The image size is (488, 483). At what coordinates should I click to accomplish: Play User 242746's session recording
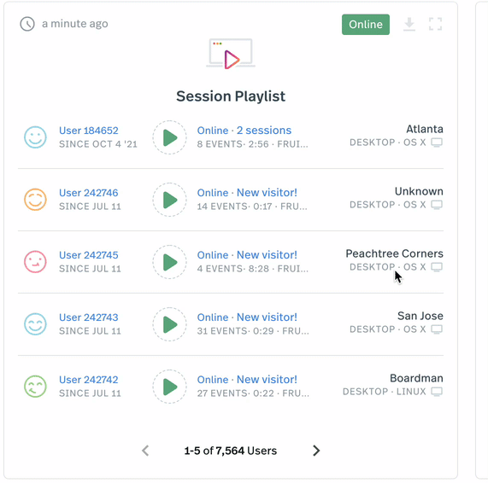(x=169, y=200)
